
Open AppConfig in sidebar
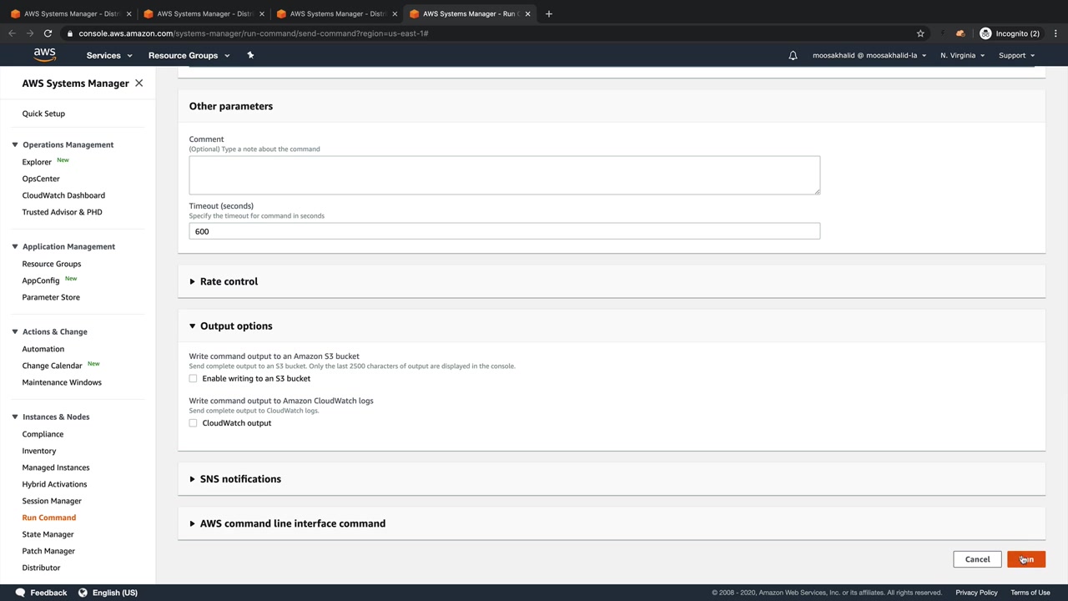point(41,280)
